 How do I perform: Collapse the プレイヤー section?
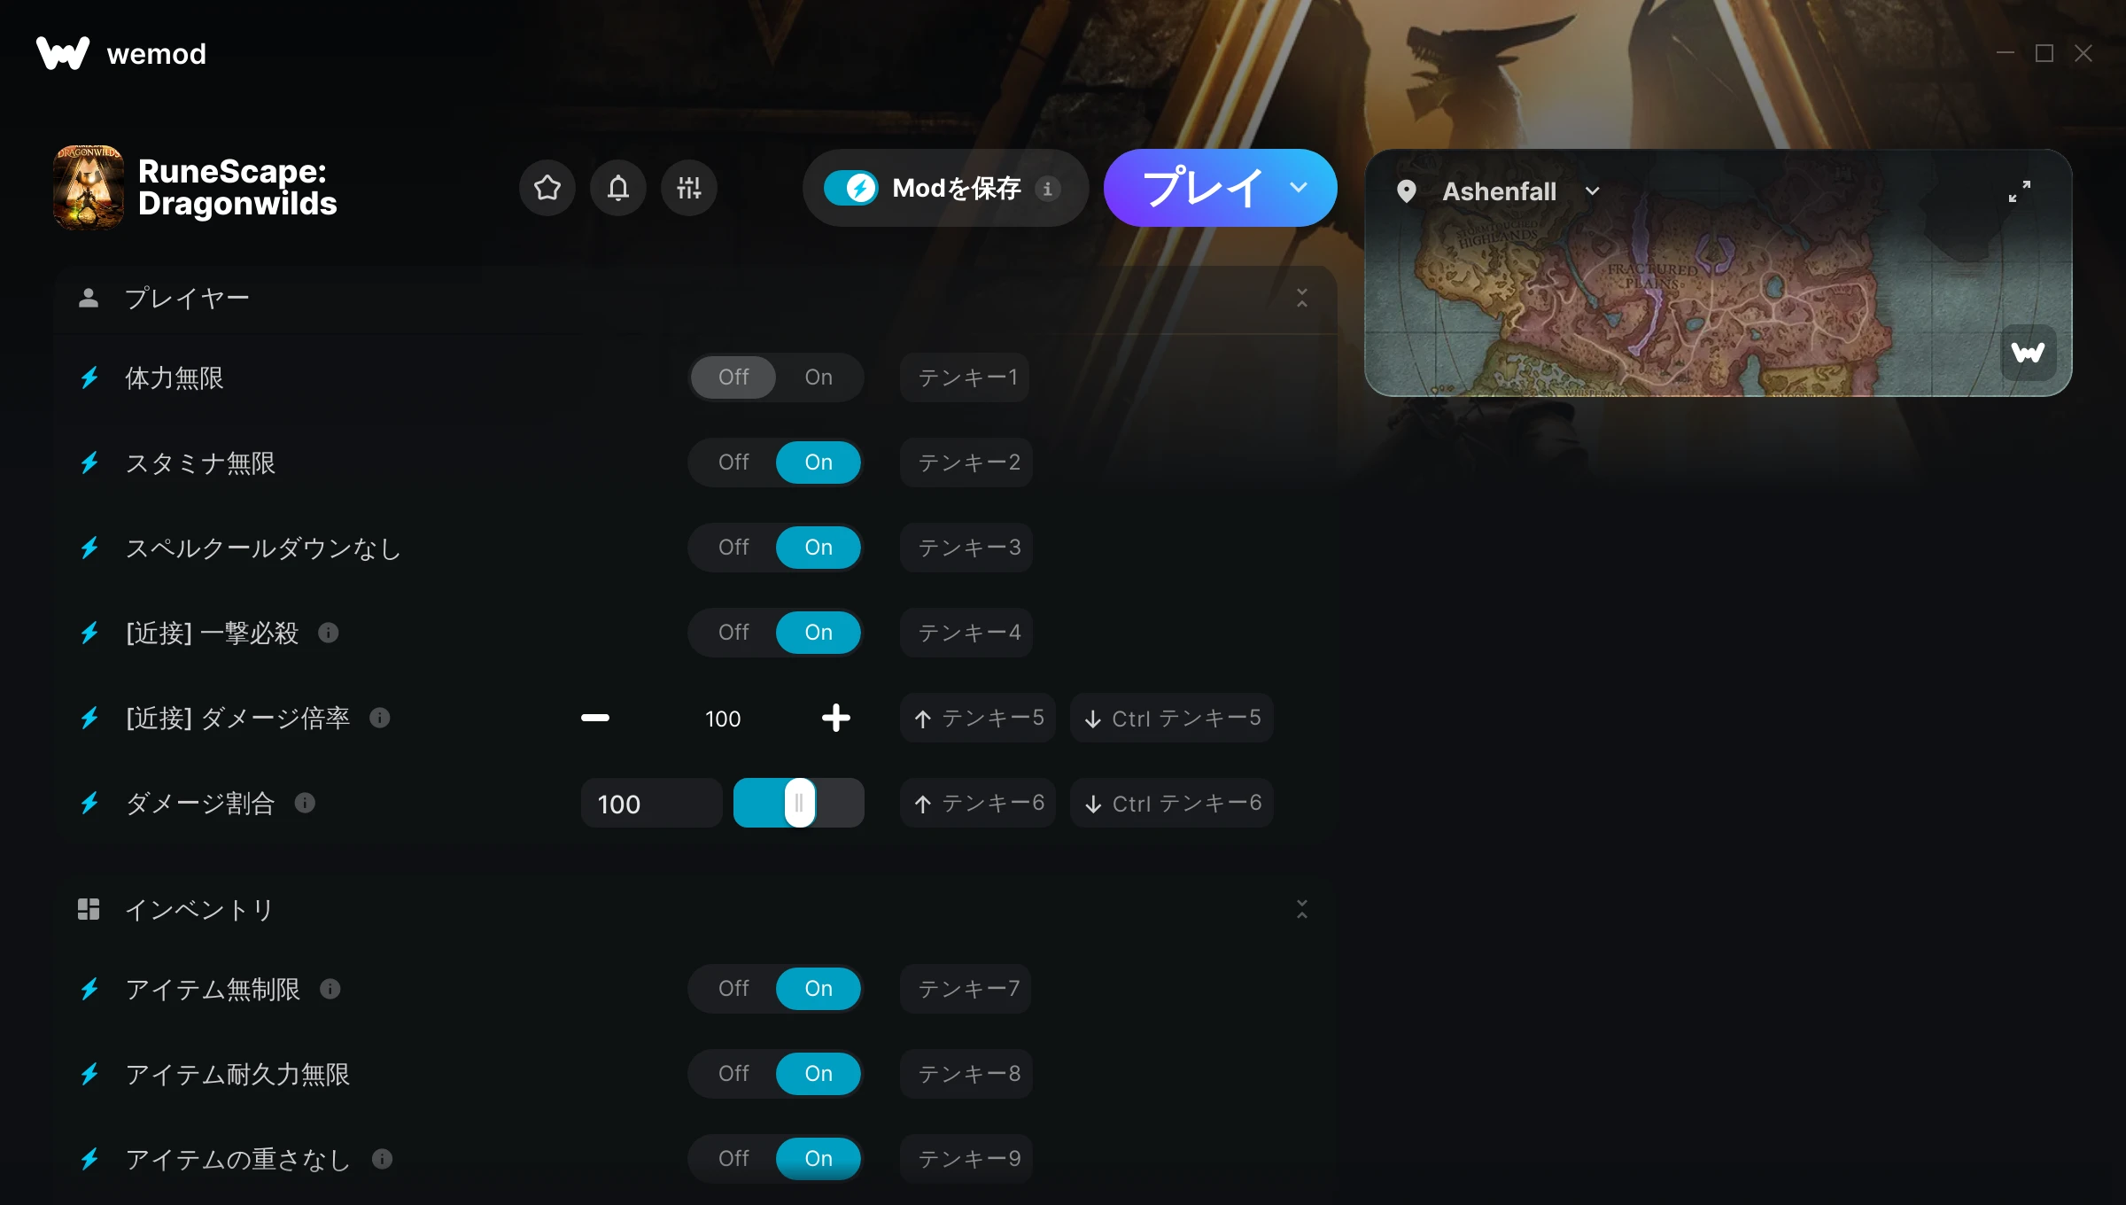tap(1301, 298)
